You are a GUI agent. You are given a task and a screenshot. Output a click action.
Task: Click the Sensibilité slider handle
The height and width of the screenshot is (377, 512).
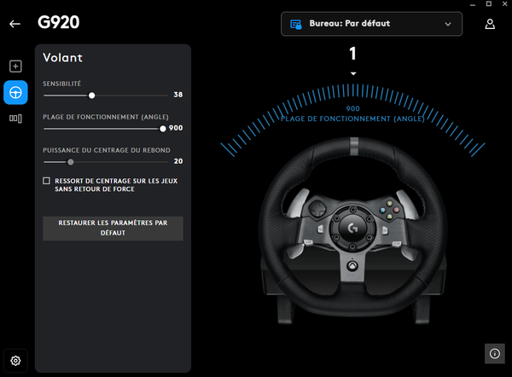coord(92,96)
